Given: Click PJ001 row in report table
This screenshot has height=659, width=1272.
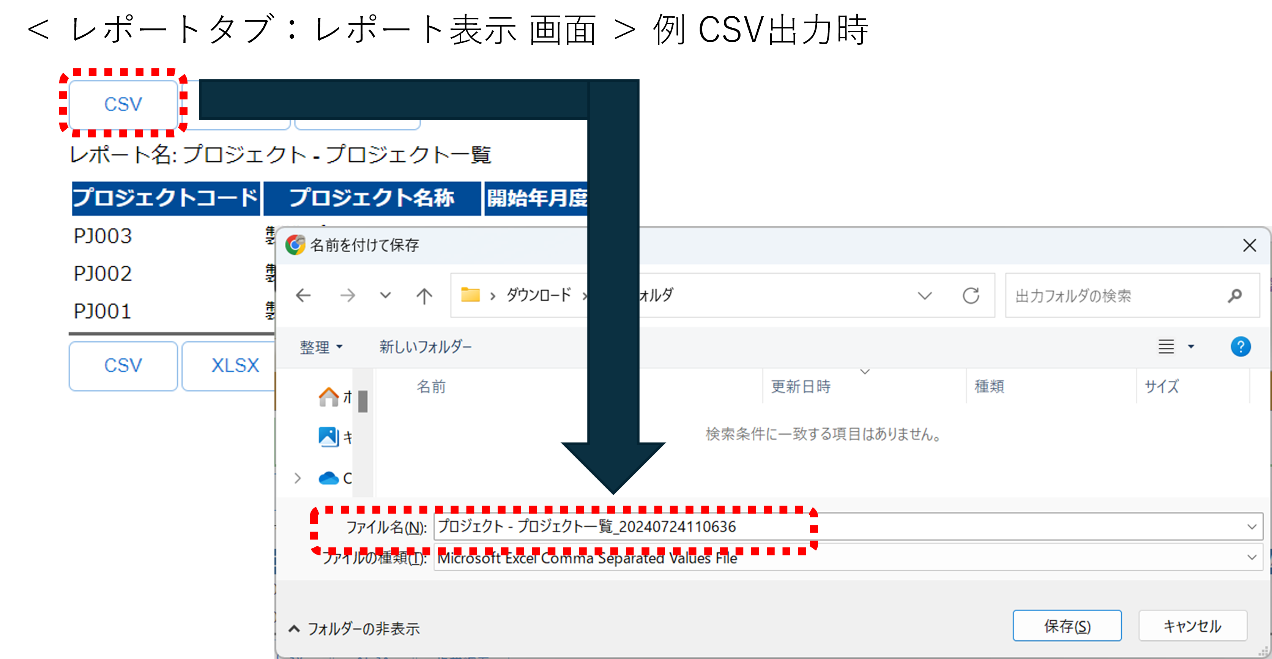Looking at the screenshot, I should 103,312.
